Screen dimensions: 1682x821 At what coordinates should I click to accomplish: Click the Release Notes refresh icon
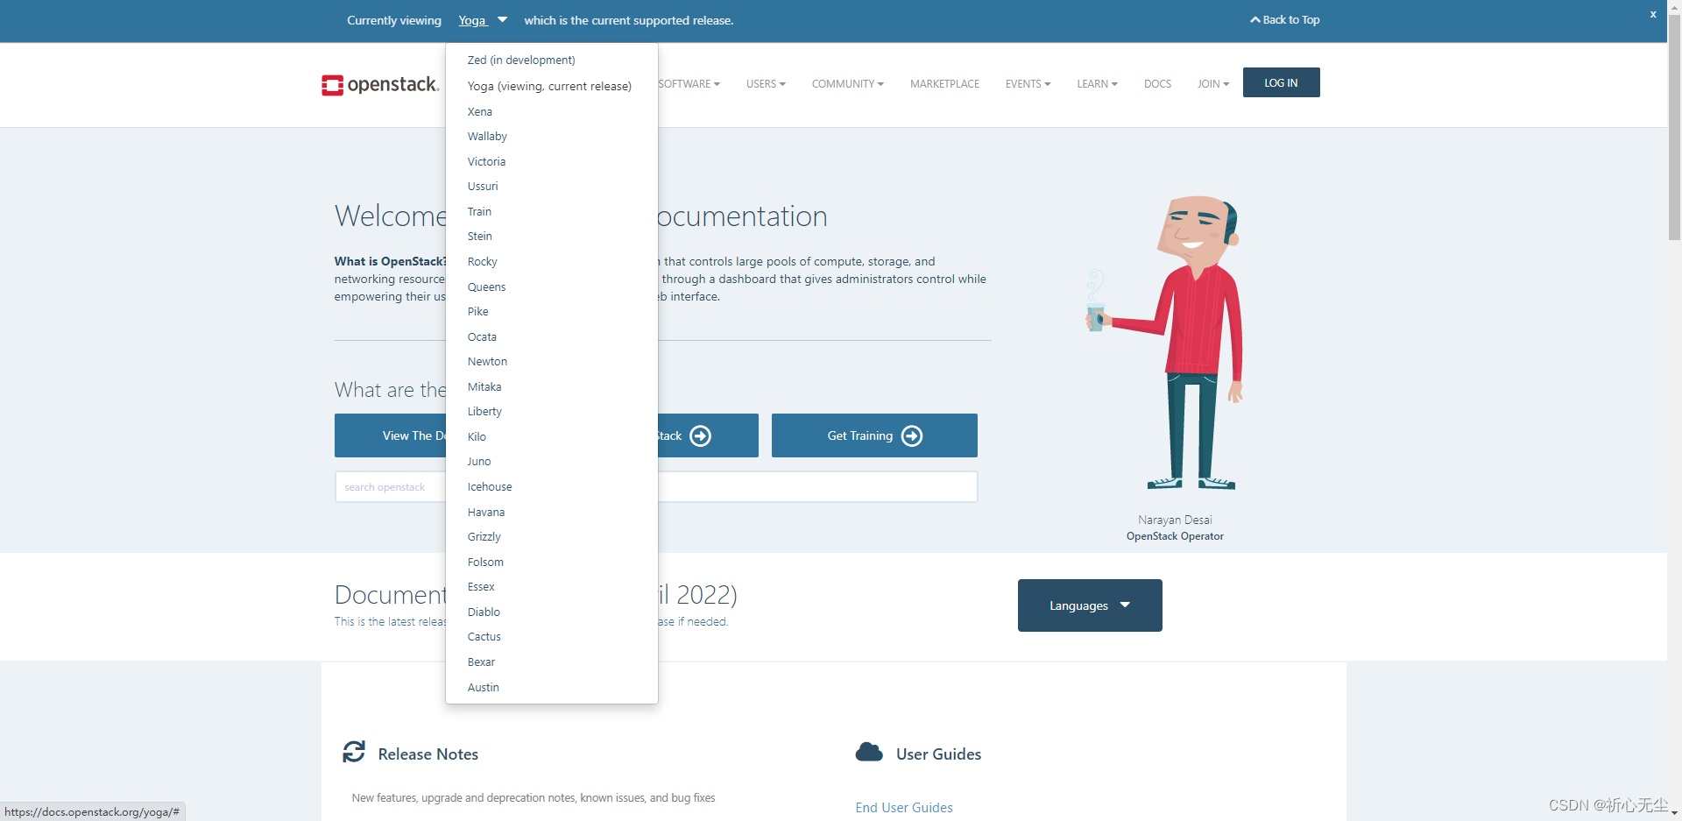coord(354,752)
